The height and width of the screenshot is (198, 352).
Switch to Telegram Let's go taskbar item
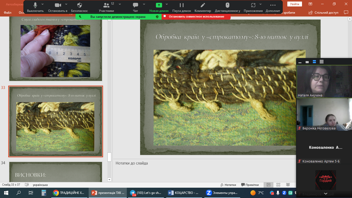point(146,193)
